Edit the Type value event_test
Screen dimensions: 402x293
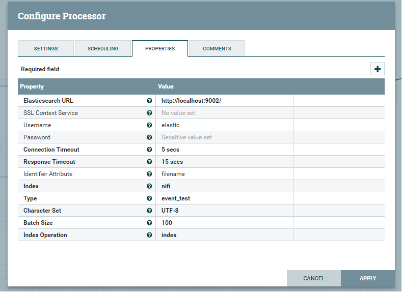pyautogui.click(x=224, y=198)
